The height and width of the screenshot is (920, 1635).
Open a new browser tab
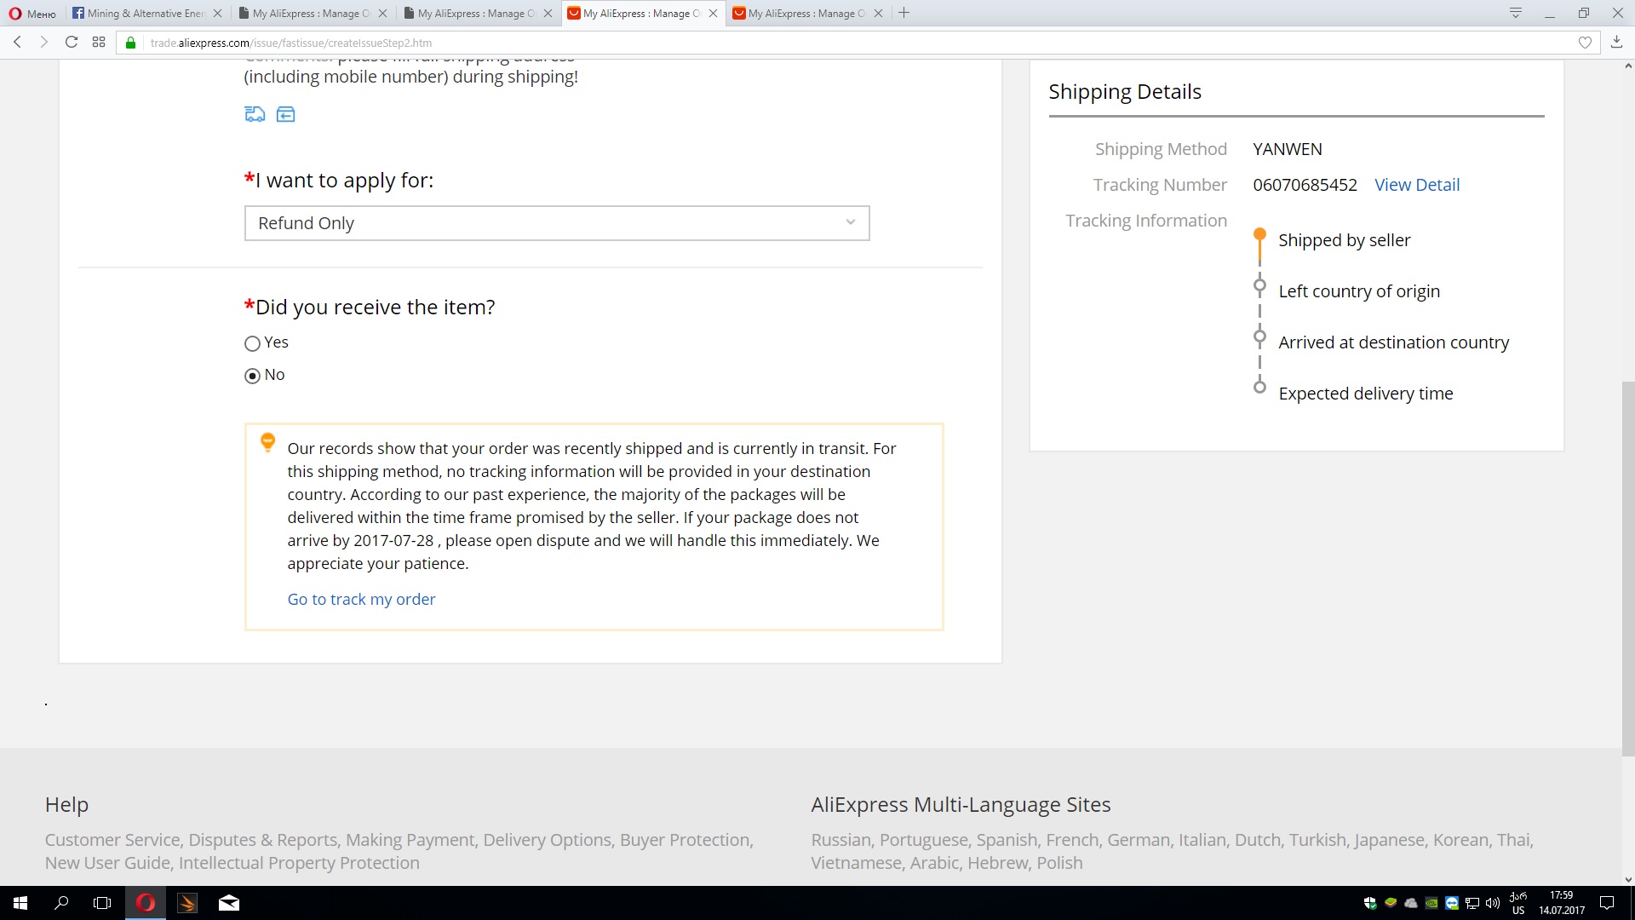tap(904, 13)
